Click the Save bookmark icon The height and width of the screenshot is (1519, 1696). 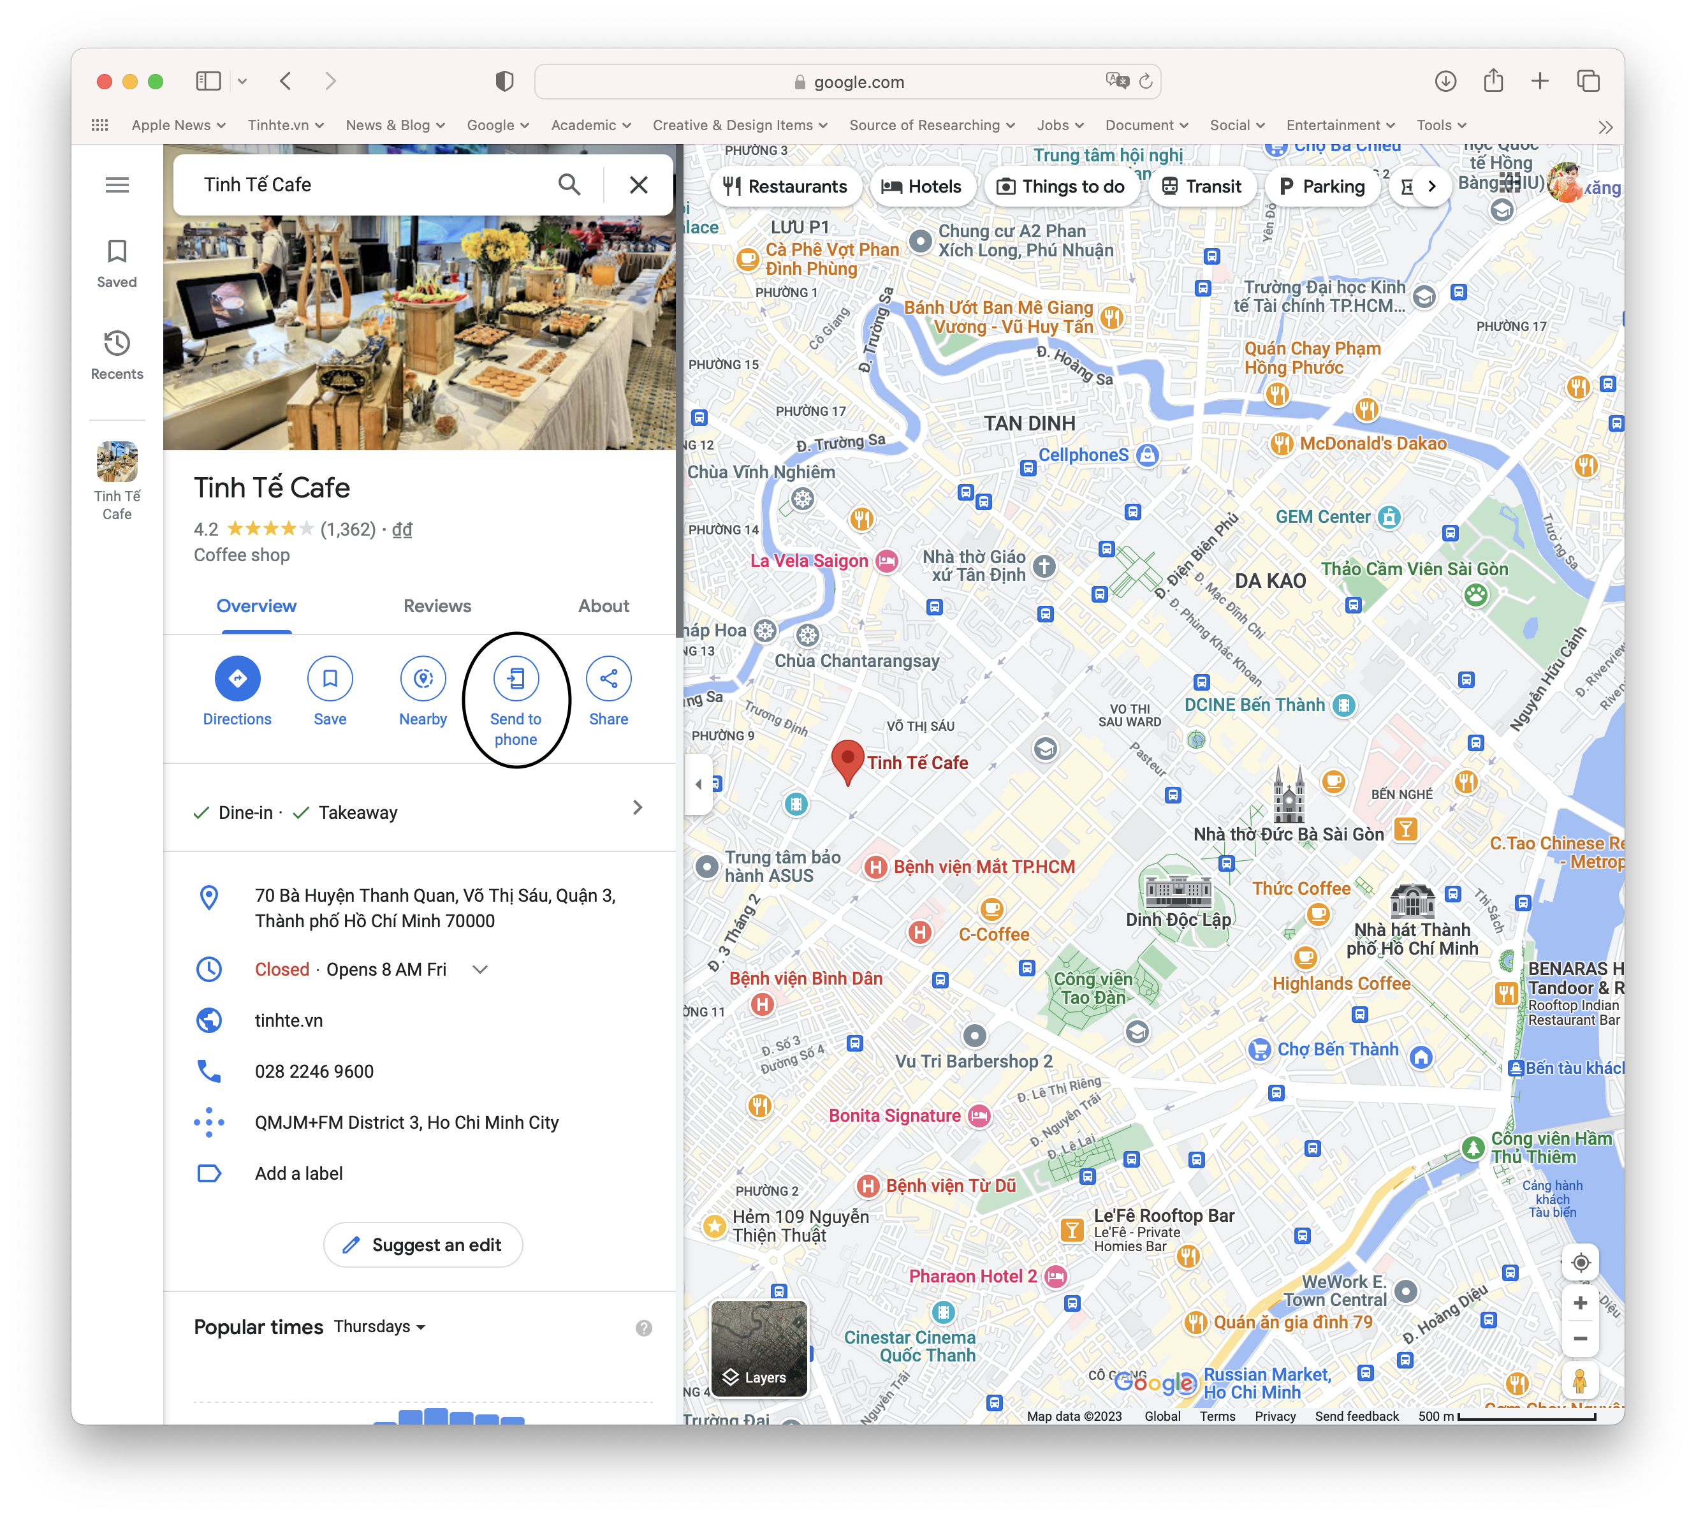tap(330, 679)
